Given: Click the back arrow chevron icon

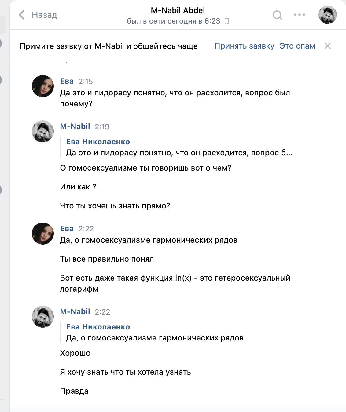Looking at the screenshot, I should pos(22,15).
